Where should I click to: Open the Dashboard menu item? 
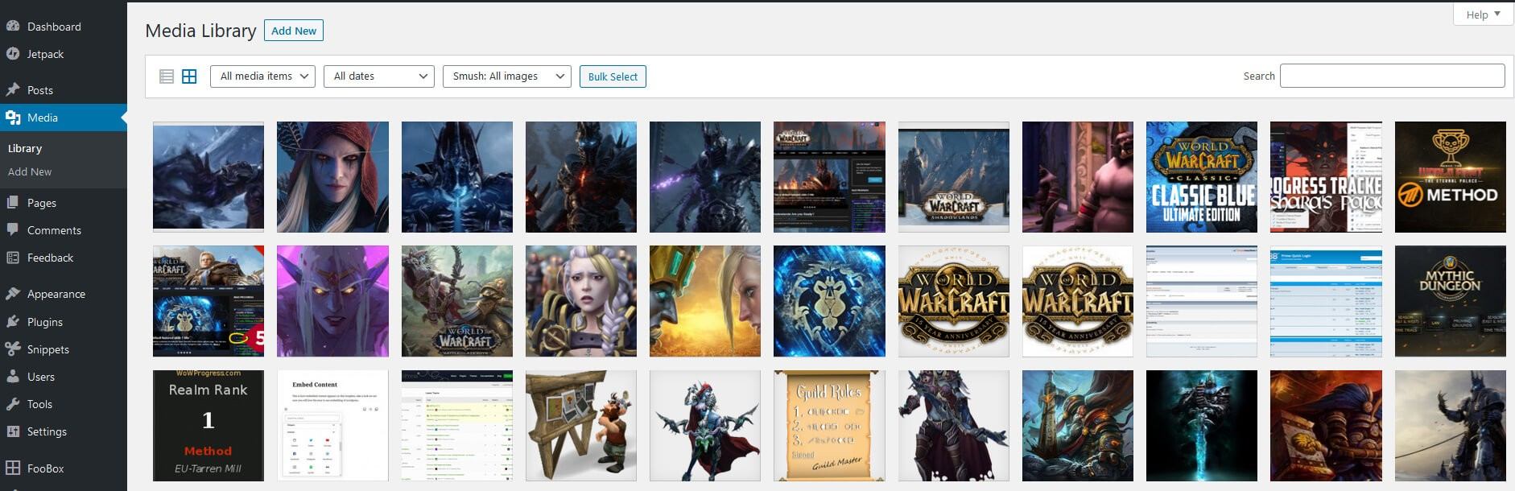(x=54, y=27)
